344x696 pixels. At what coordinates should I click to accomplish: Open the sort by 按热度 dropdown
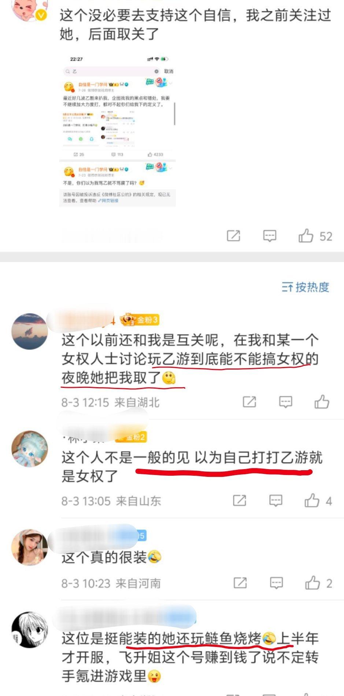(x=305, y=287)
